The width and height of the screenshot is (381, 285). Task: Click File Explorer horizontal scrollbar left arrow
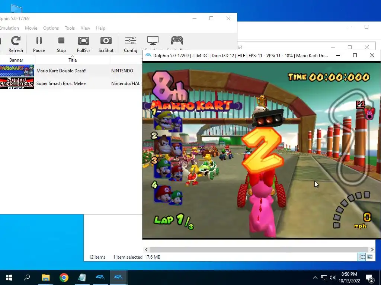click(146, 249)
